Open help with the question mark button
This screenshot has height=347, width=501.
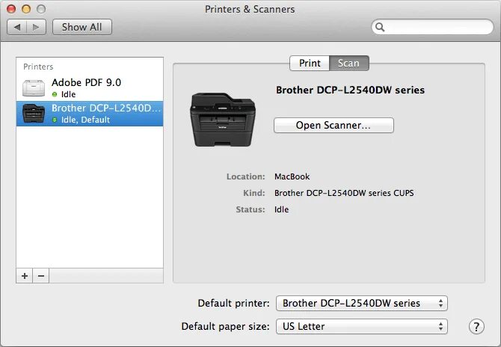(476, 327)
